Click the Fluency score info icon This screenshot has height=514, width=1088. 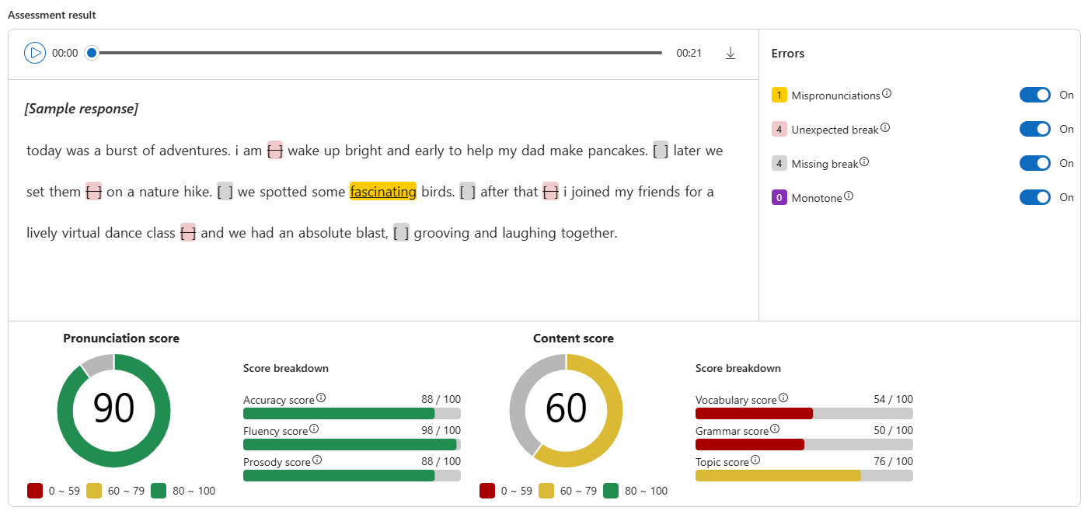[314, 429]
